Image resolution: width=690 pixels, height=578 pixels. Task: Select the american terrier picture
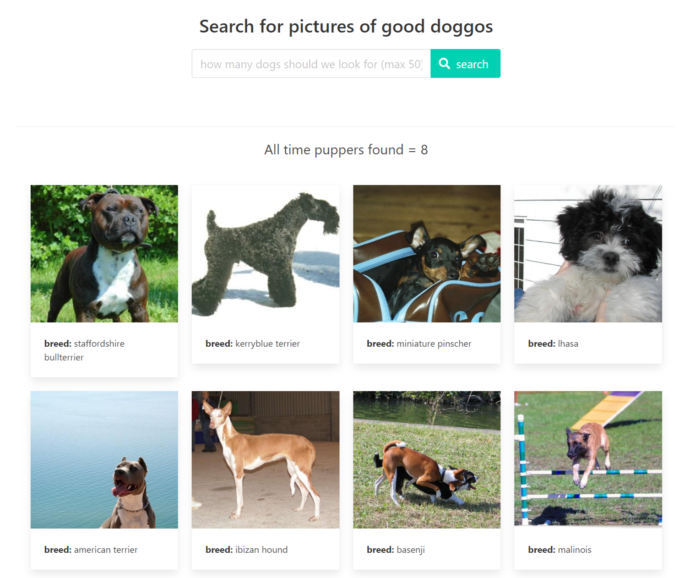[x=104, y=460]
